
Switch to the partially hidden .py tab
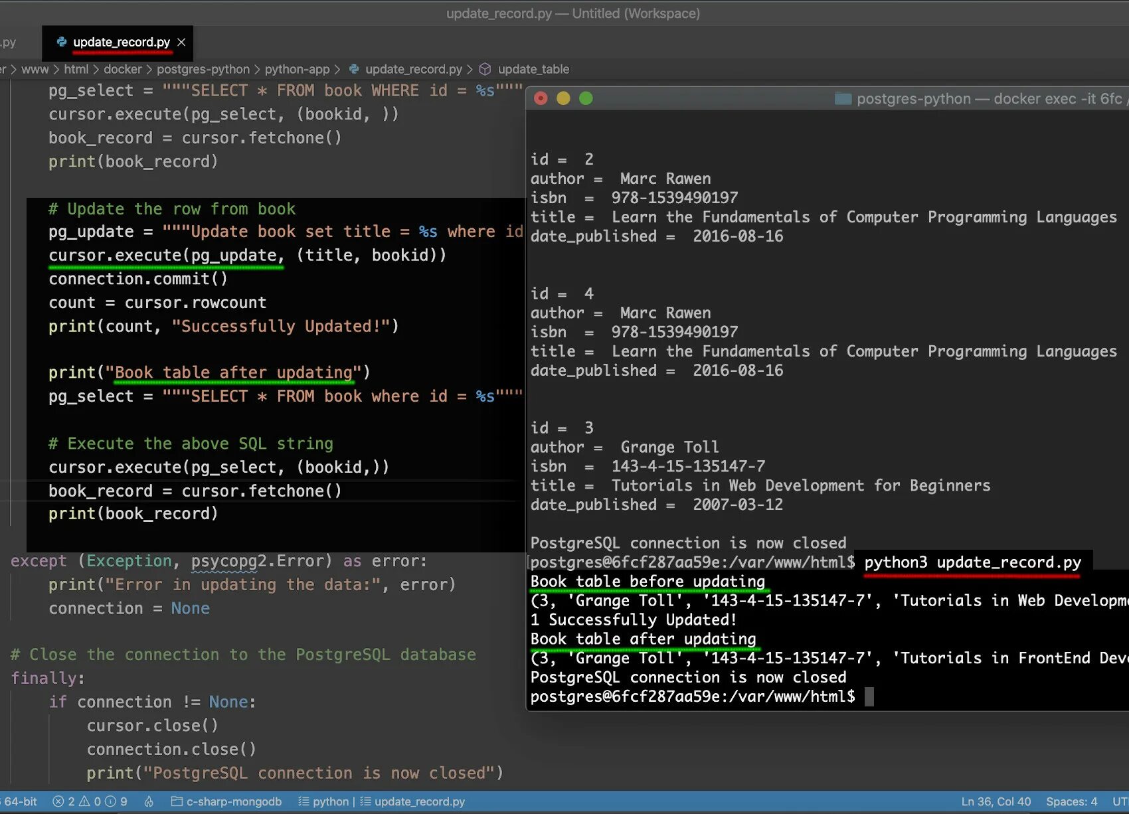coord(9,42)
